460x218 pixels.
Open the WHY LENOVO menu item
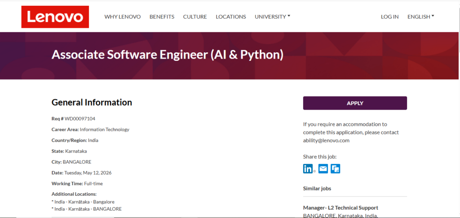(123, 17)
